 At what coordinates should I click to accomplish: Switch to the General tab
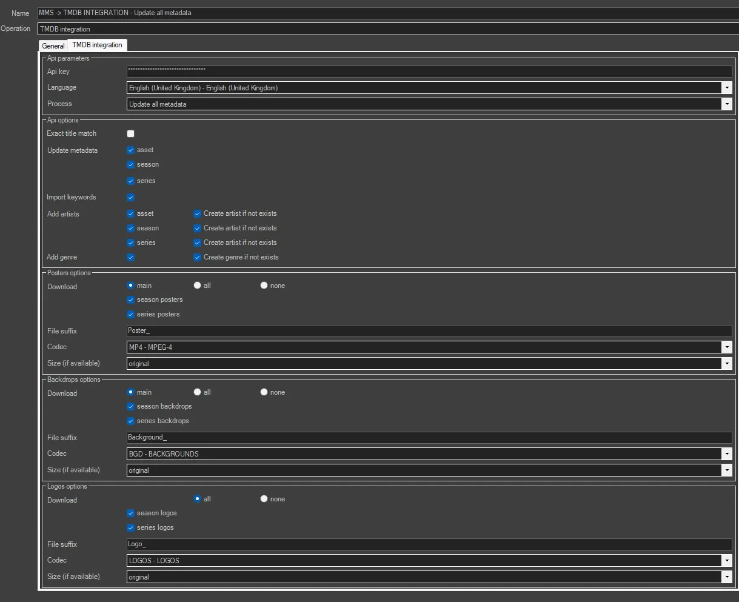point(53,46)
